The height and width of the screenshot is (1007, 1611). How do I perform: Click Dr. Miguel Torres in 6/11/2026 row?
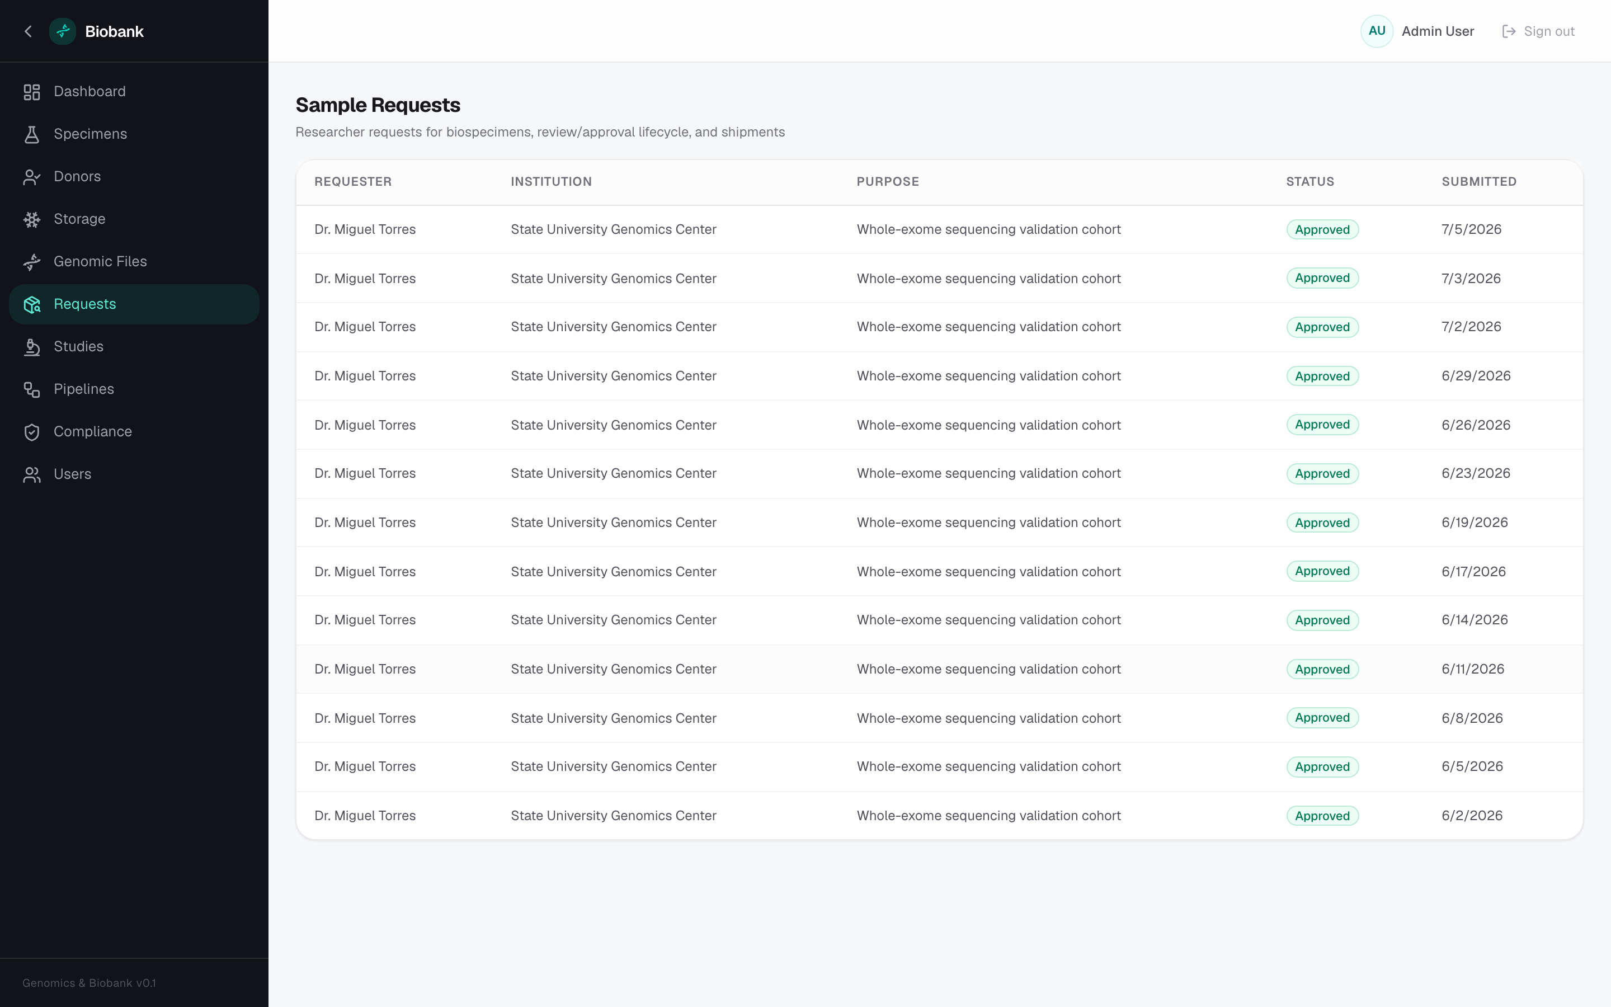[365, 669]
